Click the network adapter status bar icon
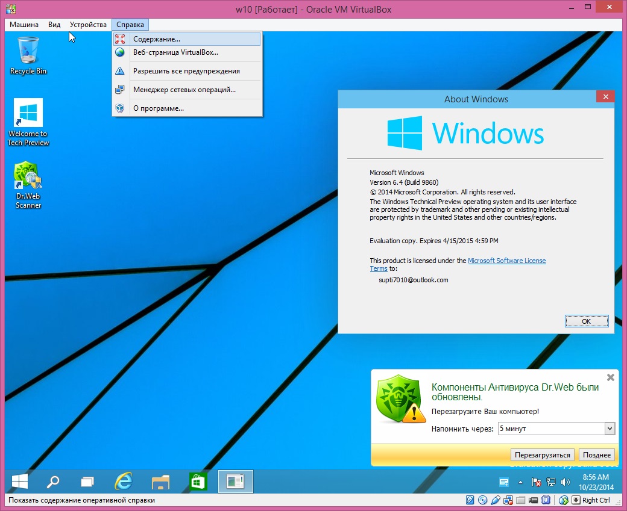This screenshot has height=511, width=627. pyautogui.click(x=508, y=500)
